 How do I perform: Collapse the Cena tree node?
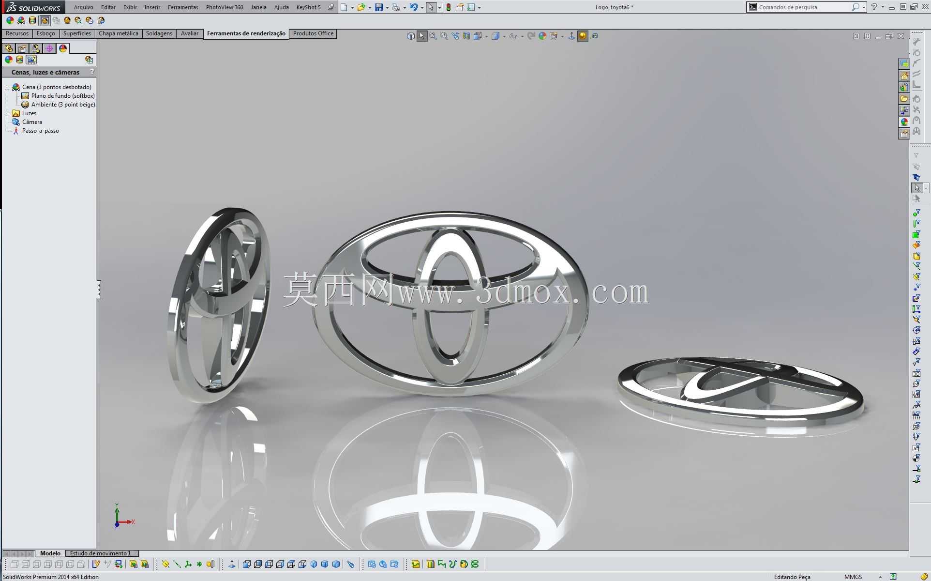pos(7,88)
